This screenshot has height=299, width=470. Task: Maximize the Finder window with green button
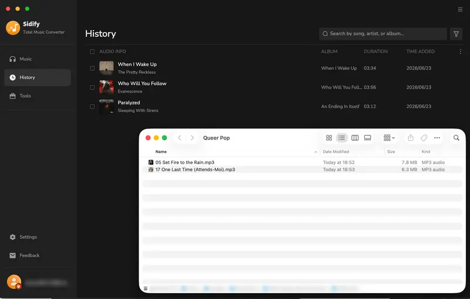click(164, 138)
